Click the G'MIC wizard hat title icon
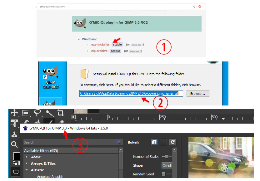 pyautogui.click(x=25, y=128)
